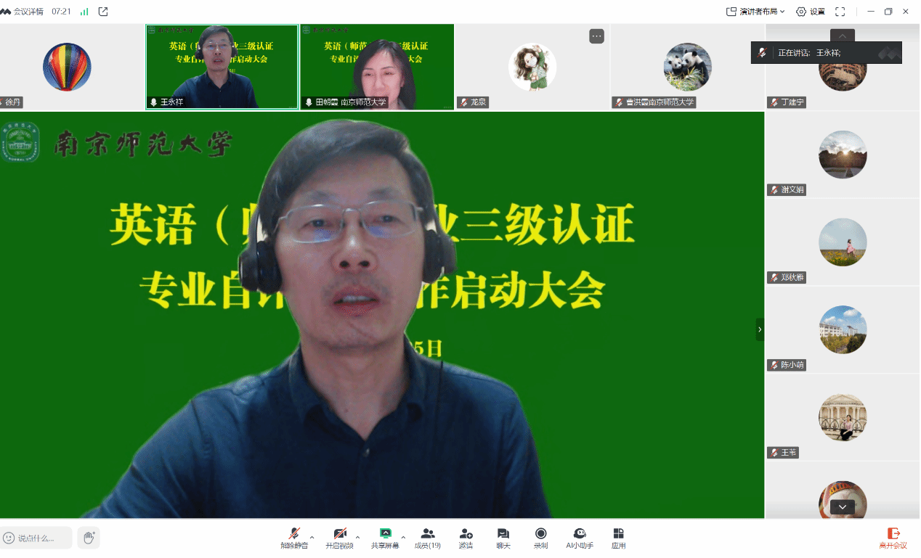921x558 pixels.
Task: Unmute the microphone in the toolbar
Action: pyautogui.click(x=294, y=538)
